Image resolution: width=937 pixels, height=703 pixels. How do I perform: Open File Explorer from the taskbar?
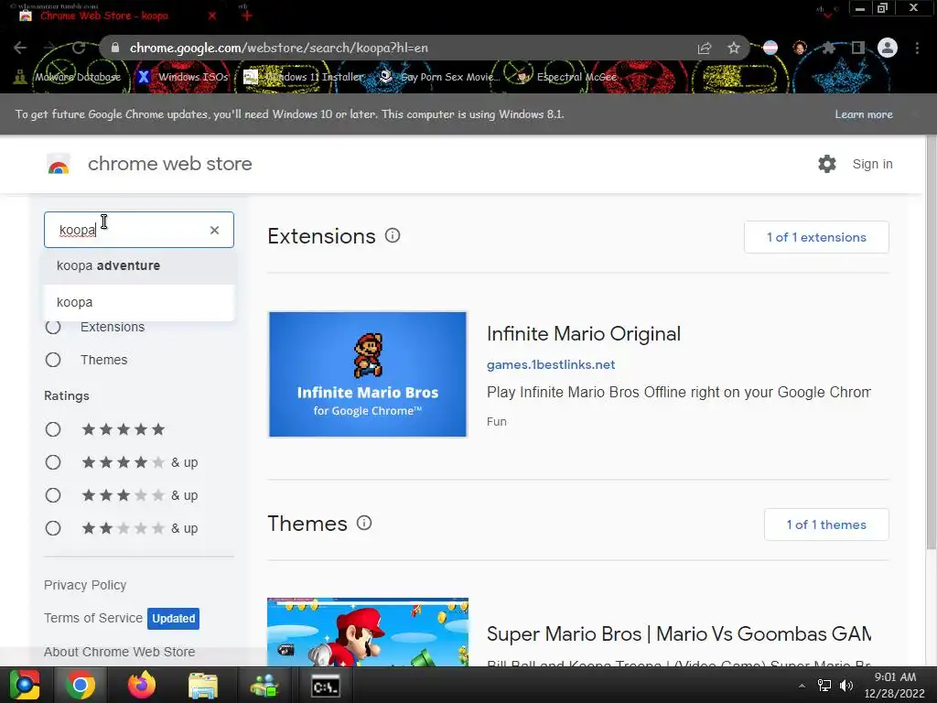click(x=203, y=686)
